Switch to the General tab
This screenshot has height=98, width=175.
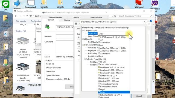click(x=51, y=20)
